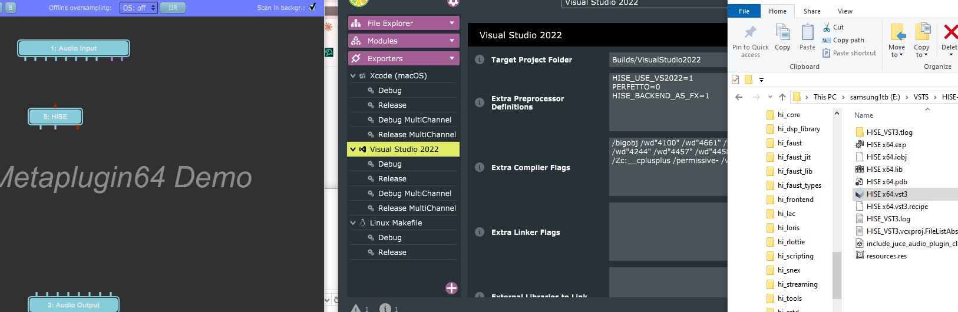Image resolution: width=958 pixels, height=312 pixels.
Task: Collapse the Xcode (macOS) tree node
Action: (353, 75)
